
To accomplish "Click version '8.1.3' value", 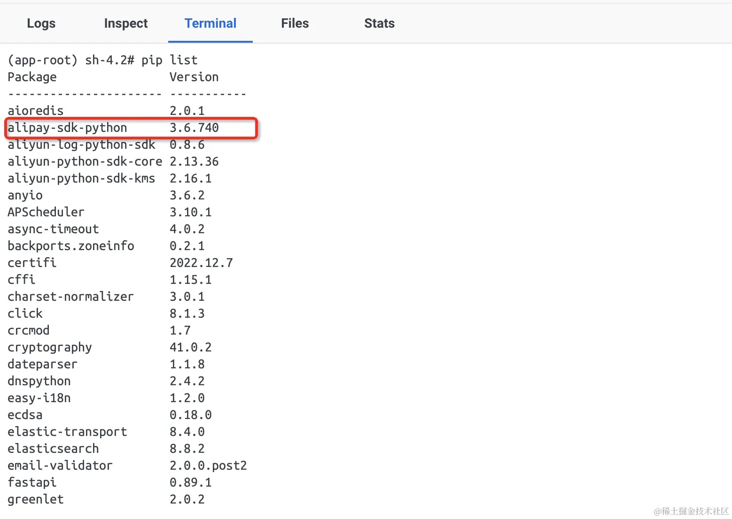I will [x=187, y=313].
